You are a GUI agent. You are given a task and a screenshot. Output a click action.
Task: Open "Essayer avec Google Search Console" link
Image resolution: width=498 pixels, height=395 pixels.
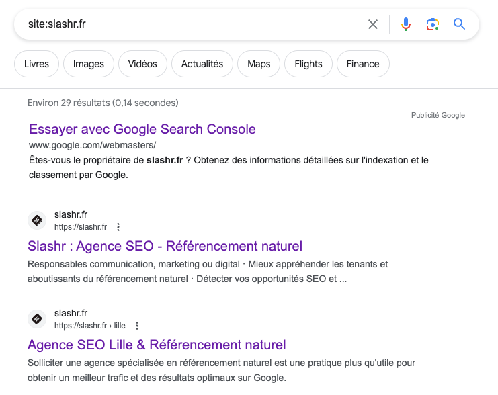[142, 129]
